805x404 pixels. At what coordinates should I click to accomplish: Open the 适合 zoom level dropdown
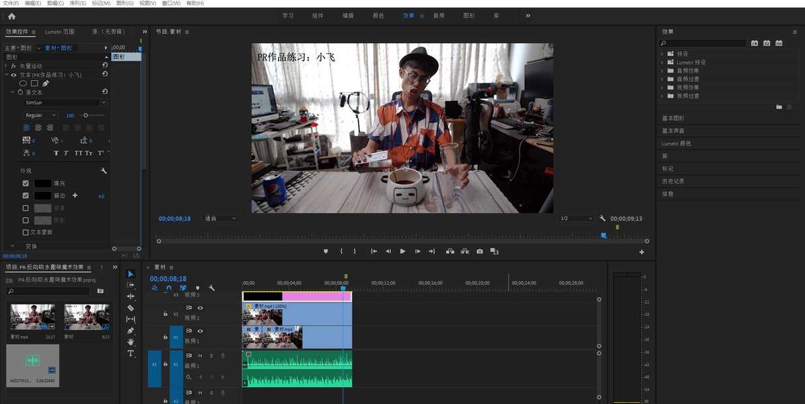pos(219,219)
